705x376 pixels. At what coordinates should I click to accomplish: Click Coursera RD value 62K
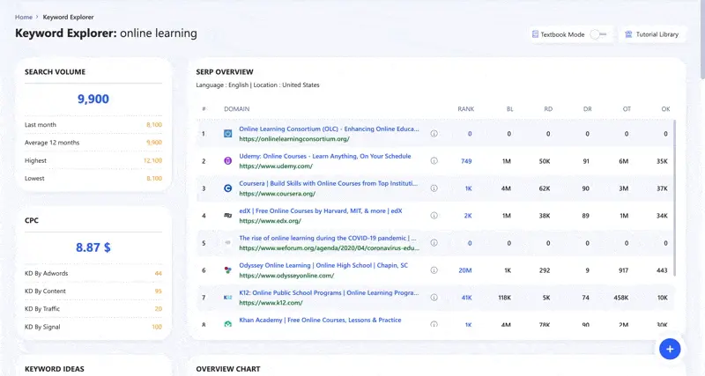tap(545, 188)
